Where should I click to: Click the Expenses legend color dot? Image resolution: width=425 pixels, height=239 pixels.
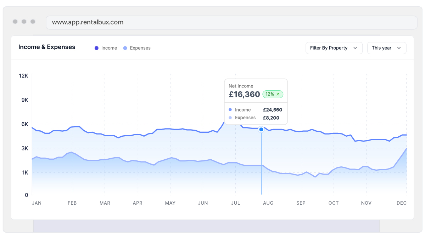[x=125, y=48]
